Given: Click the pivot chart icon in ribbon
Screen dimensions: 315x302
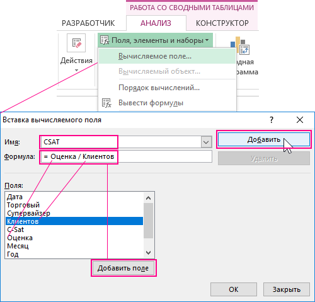Looking at the screenshot, I should coord(240,45).
